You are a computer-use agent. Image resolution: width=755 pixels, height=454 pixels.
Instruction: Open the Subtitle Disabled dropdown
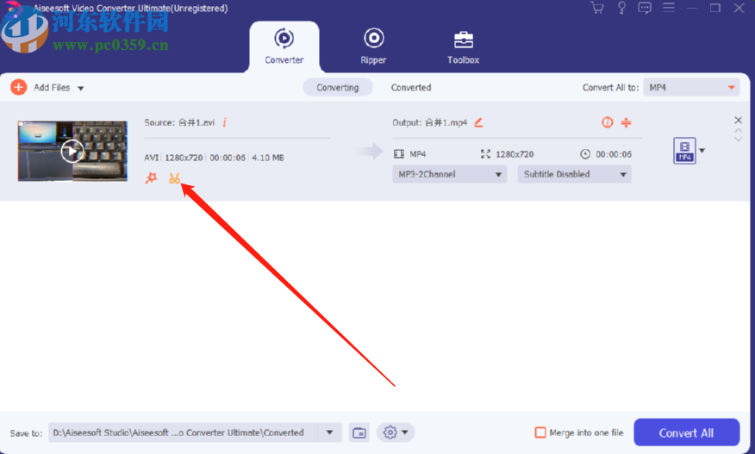point(574,174)
